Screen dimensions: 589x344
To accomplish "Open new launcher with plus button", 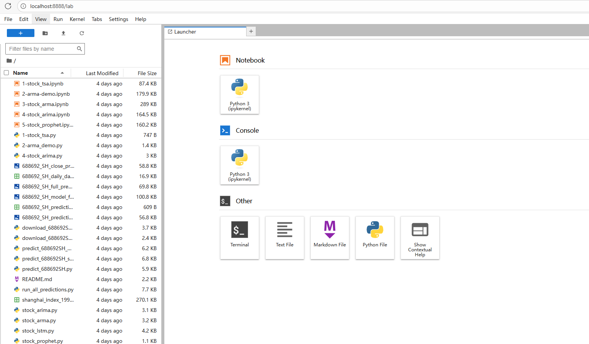I will pyautogui.click(x=21, y=33).
